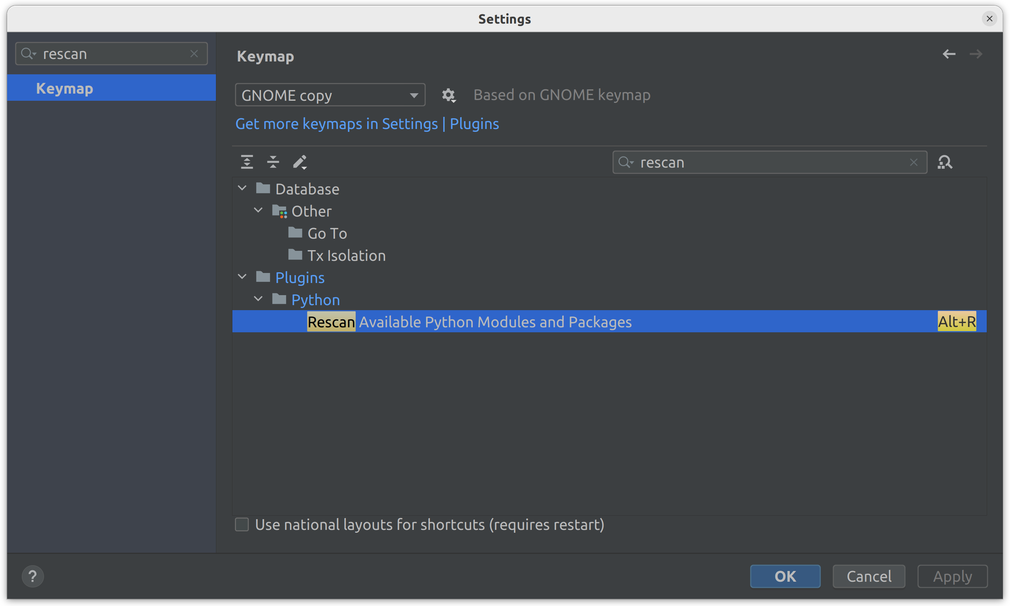Enable national layouts for shortcuts checkbox
This screenshot has width=1010, height=606.
pyautogui.click(x=242, y=524)
